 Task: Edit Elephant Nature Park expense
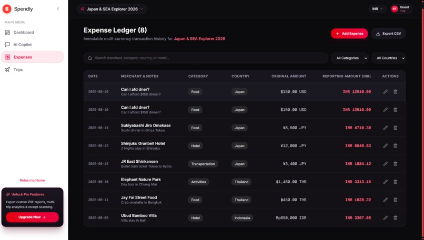pyautogui.click(x=385, y=182)
